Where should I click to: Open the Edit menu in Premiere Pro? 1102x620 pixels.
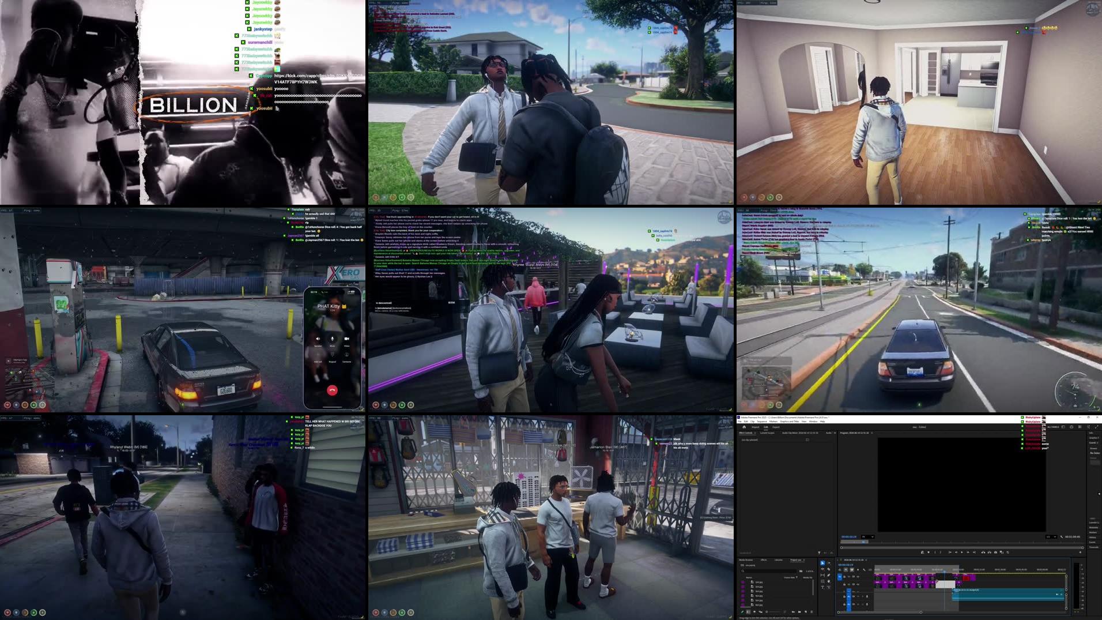pos(746,422)
